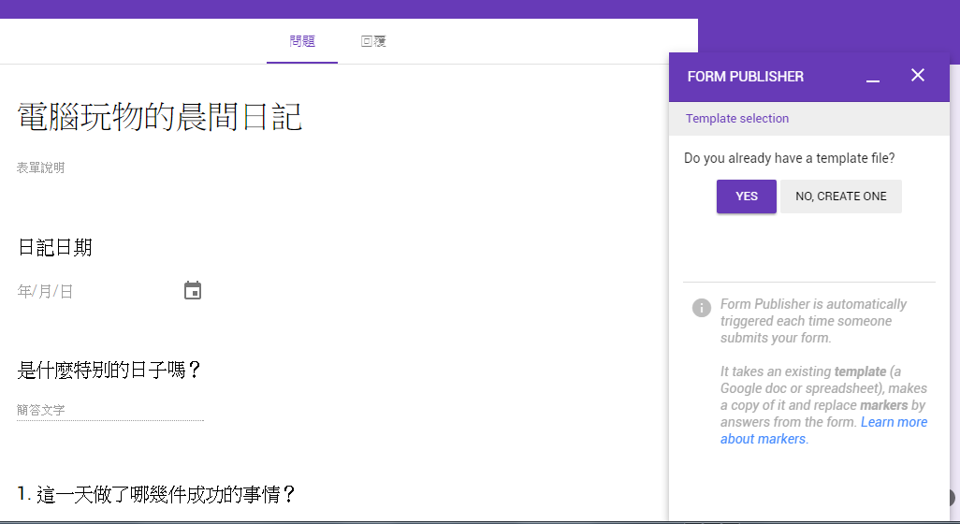The image size is (960, 524).
Task: Select question 是什麼特別的日子嗎？
Action: [109, 370]
